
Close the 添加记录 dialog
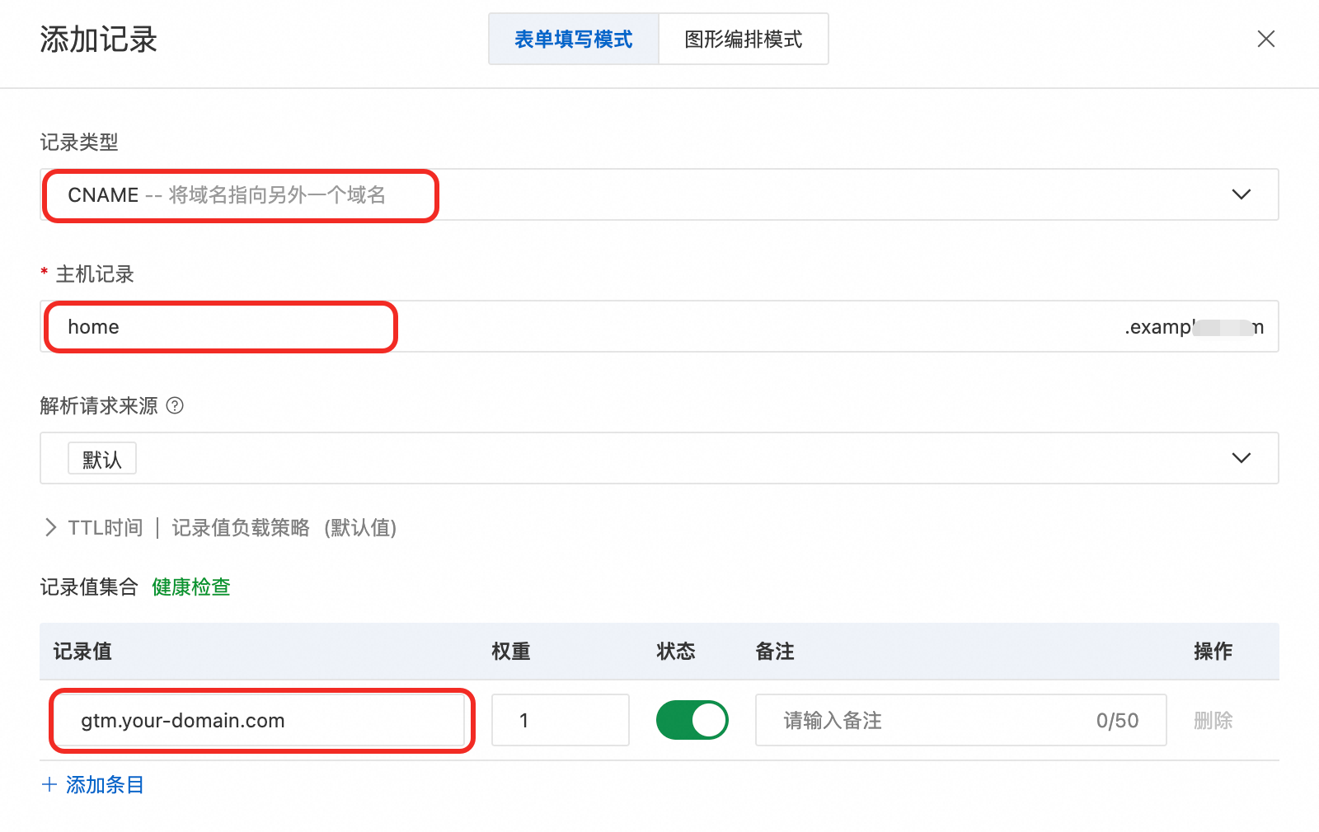click(1265, 39)
